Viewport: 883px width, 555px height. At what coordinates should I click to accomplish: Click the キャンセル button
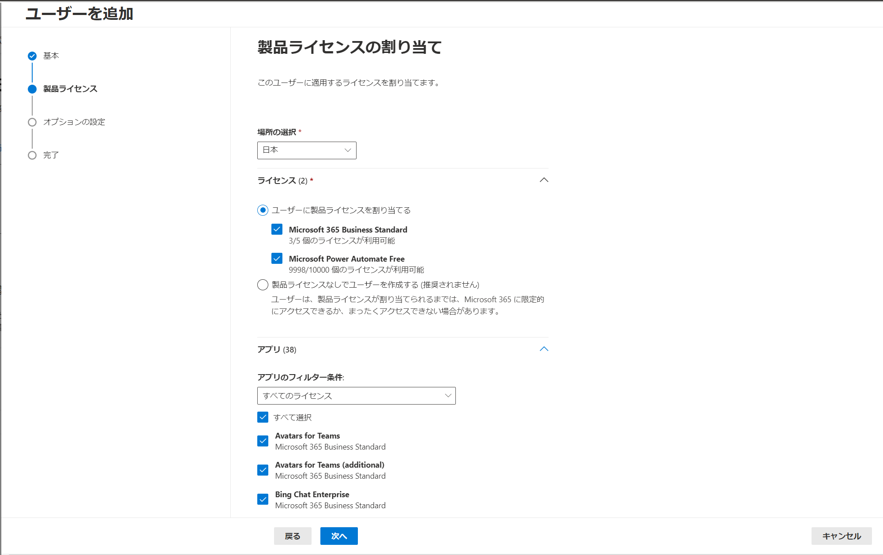(x=842, y=536)
